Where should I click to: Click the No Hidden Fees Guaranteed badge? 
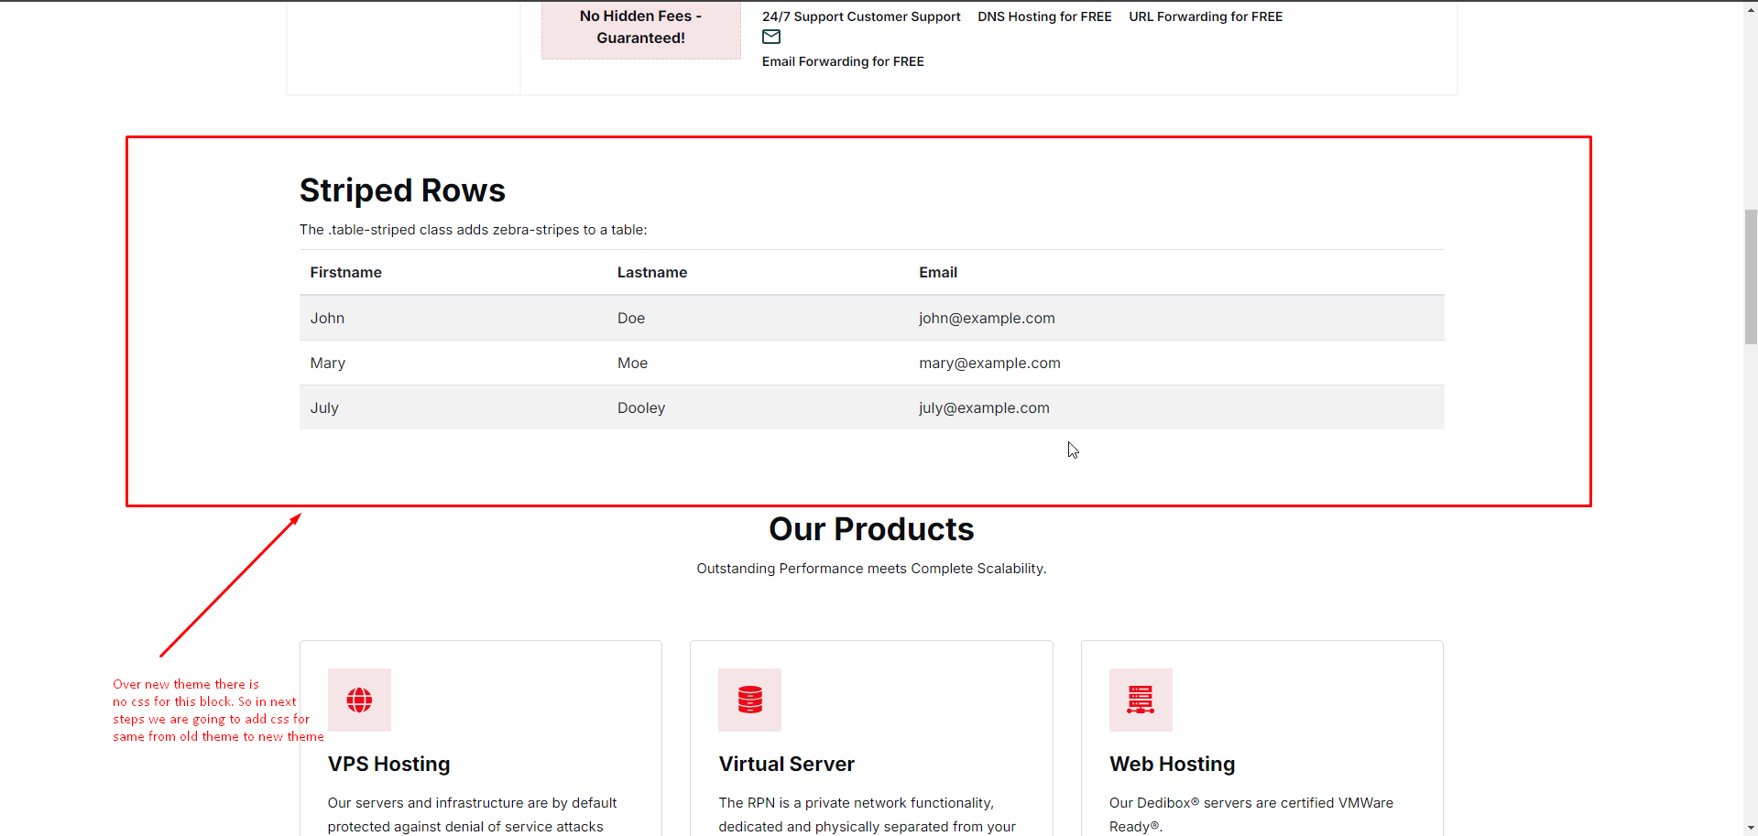coord(640,27)
